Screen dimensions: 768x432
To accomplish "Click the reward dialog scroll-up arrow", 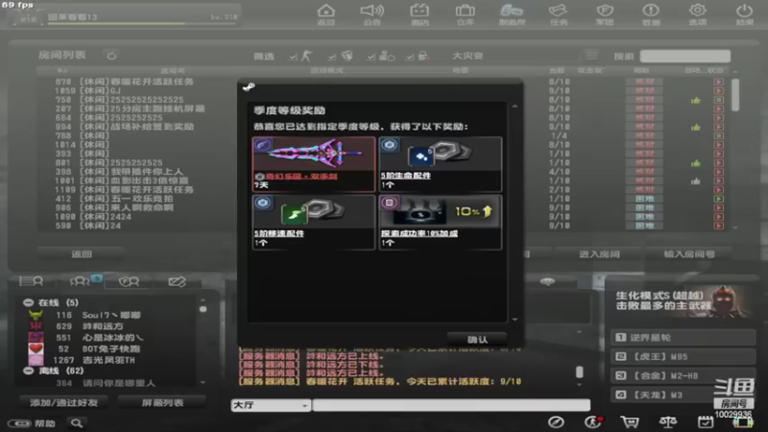I will tap(515, 107).
